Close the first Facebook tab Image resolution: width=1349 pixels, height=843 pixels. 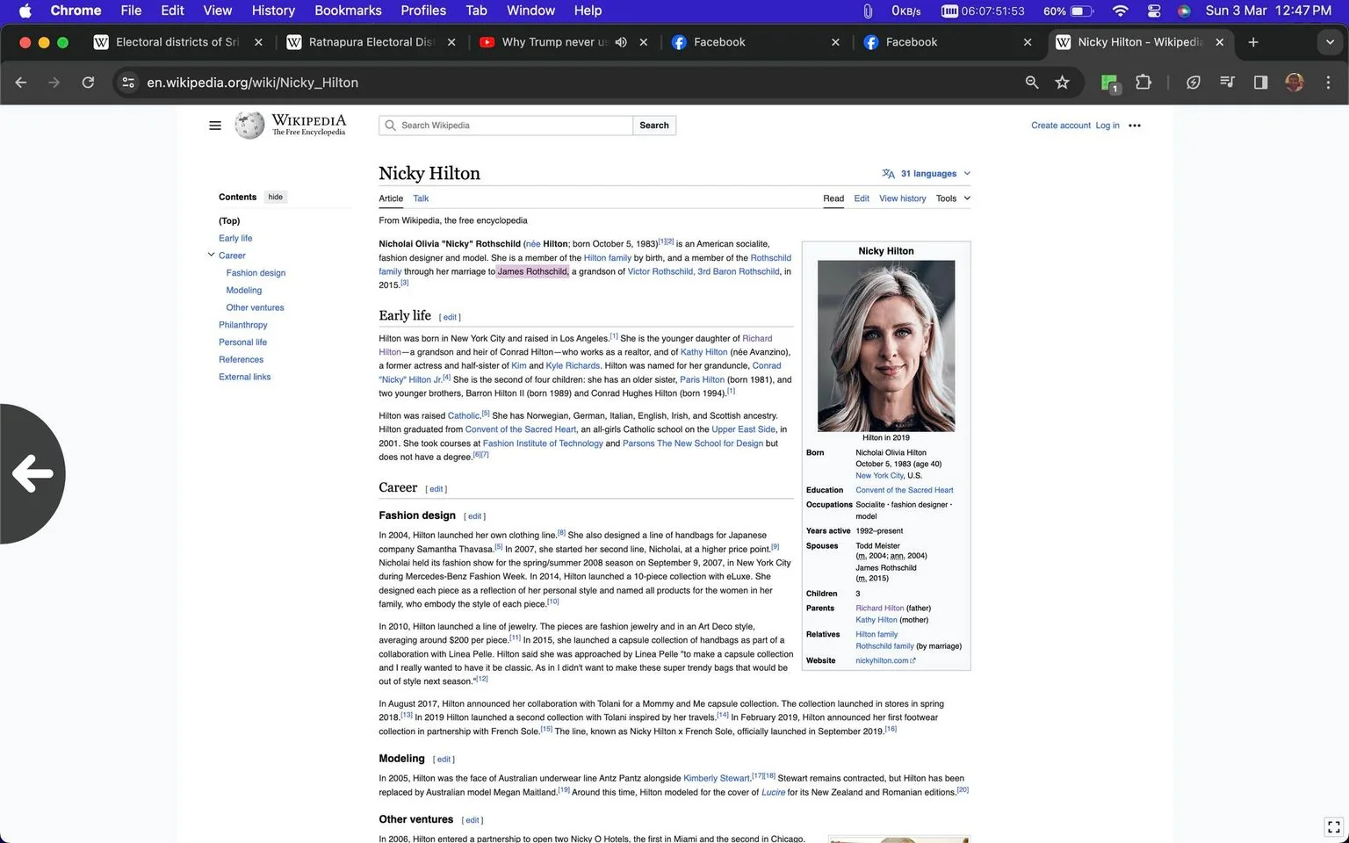click(835, 42)
